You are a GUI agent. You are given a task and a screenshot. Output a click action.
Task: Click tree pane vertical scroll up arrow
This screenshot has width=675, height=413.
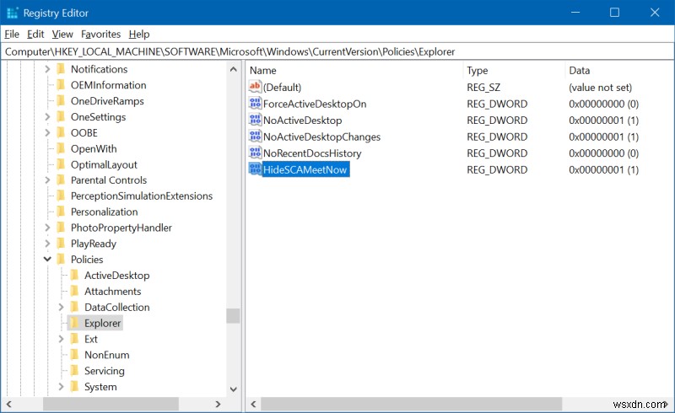234,69
